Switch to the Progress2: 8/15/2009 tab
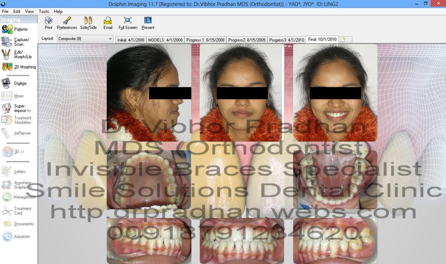 point(247,40)
